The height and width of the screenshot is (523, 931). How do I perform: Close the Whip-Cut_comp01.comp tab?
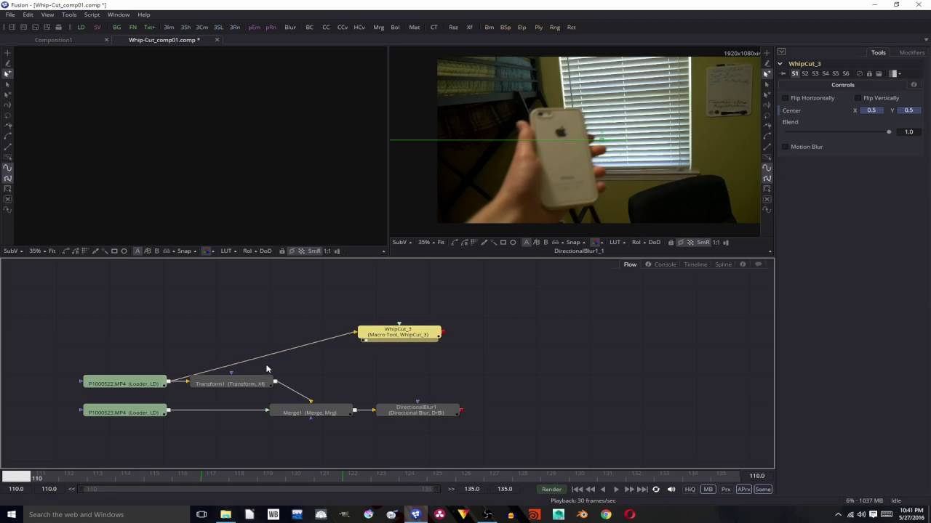(217, 40)
